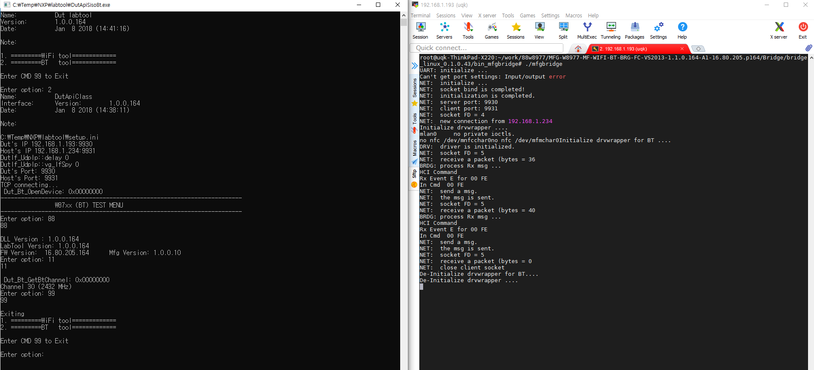
Task: Open the Packages toolbar icon
Action: click(635, 31)
